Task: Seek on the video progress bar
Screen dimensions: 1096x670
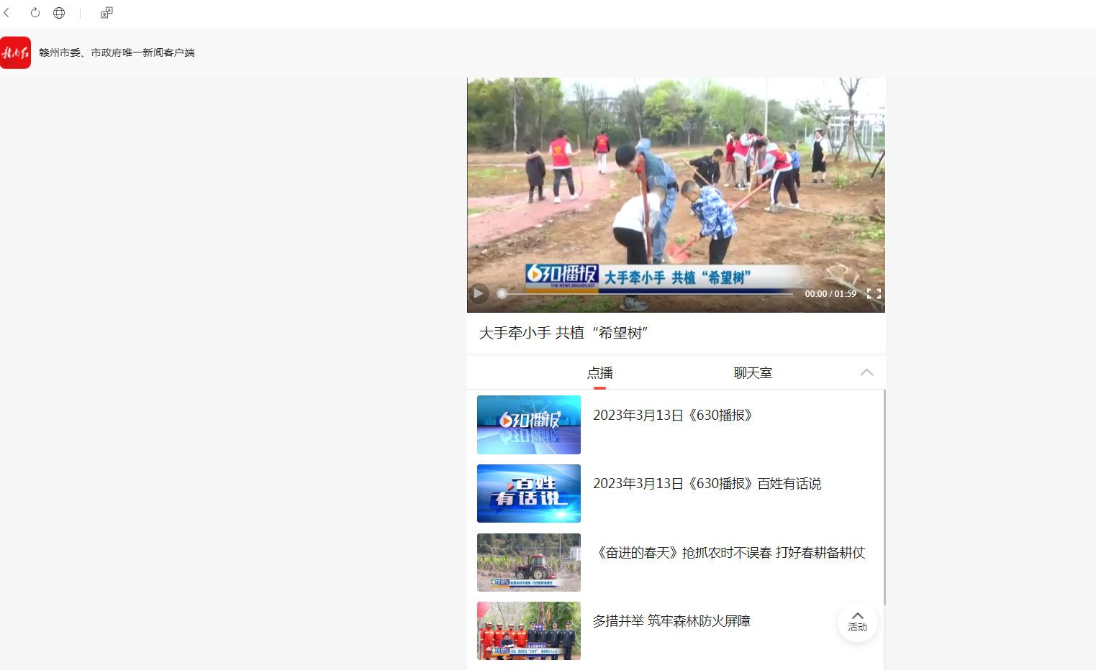Action: pos(647,293)
